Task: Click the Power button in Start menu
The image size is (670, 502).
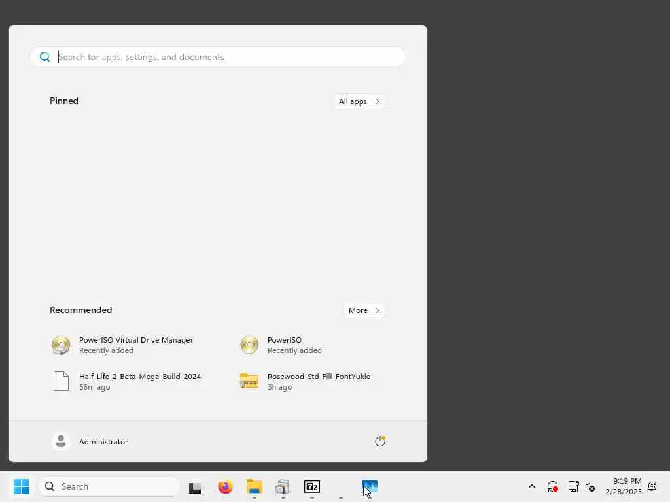Action: coord(380,441)
